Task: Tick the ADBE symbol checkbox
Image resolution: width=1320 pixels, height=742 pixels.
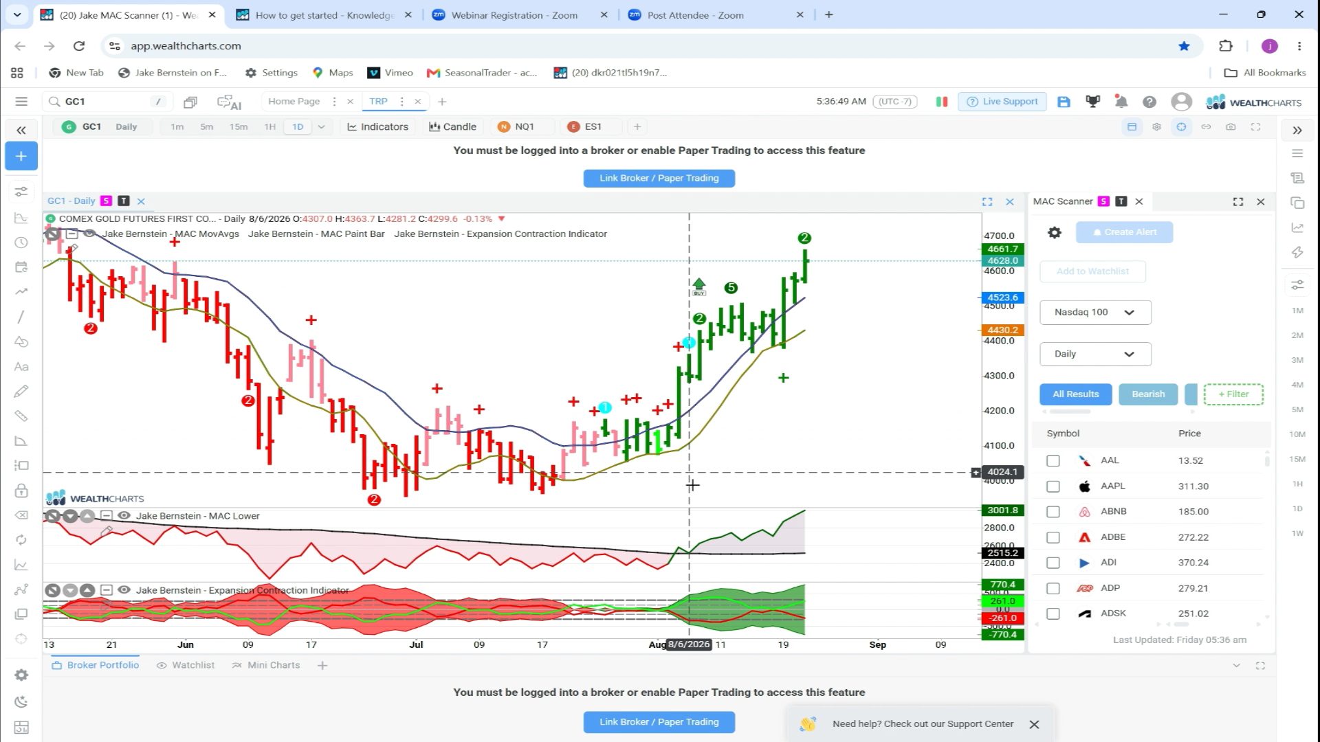Action: [1053, 537]
